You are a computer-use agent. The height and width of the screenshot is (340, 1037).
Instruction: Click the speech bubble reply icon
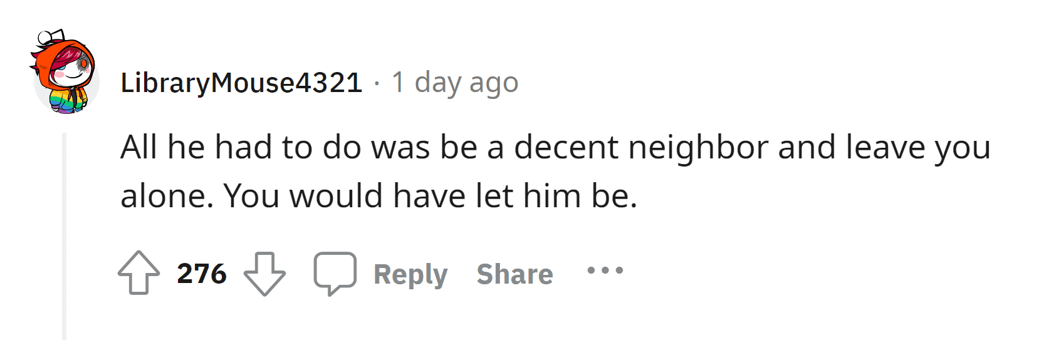pos(335,273)
